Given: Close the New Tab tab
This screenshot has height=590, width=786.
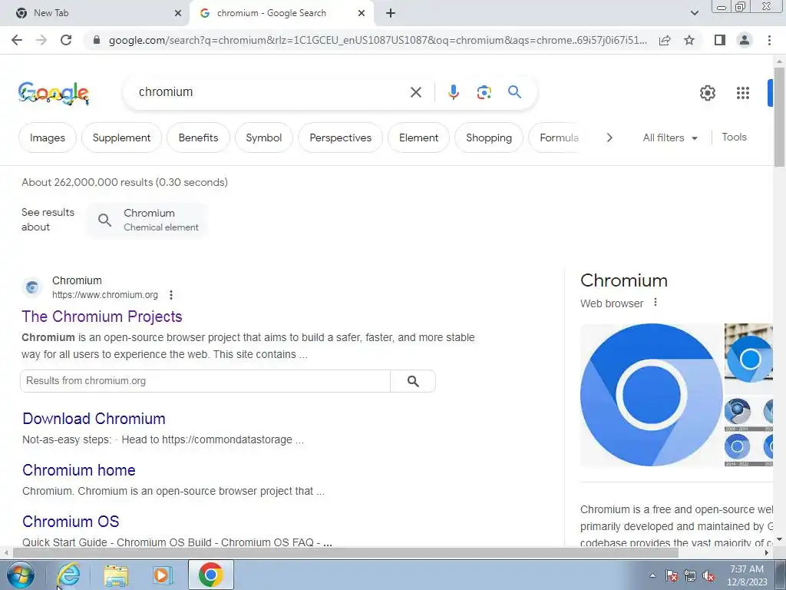Looking at the screenshot, I should 178,13.
